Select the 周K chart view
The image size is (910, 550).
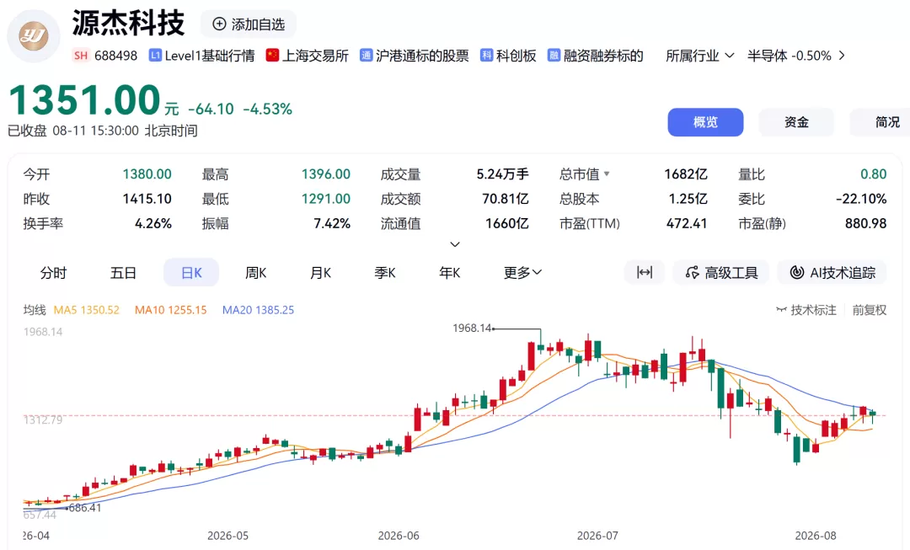pos(256,273)
